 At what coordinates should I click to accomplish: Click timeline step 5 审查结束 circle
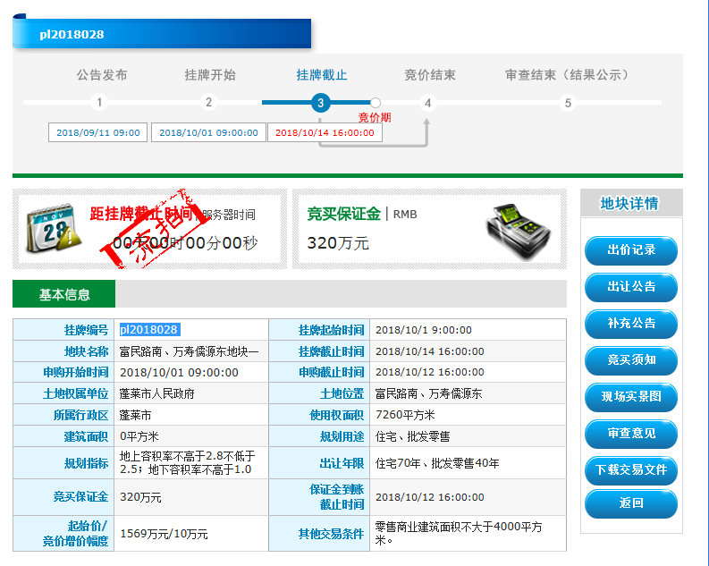click(x=567, y=103)
